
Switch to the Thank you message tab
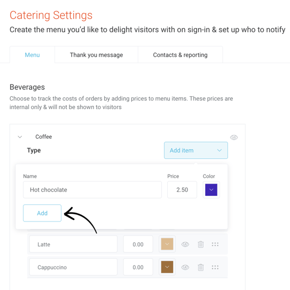(96, 55)
